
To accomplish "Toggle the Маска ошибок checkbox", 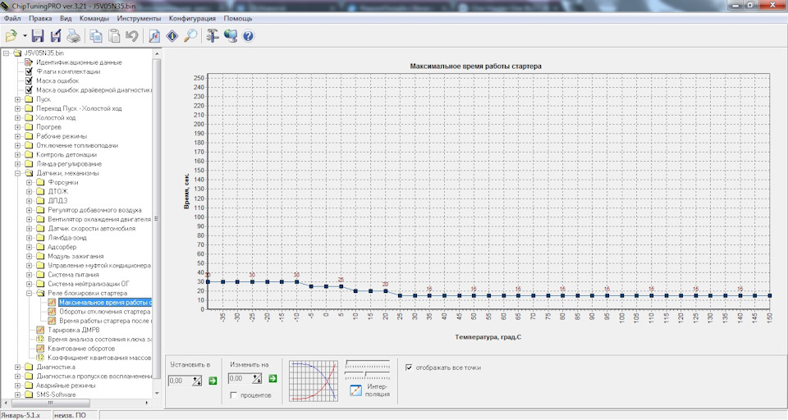I will [29, 81].
